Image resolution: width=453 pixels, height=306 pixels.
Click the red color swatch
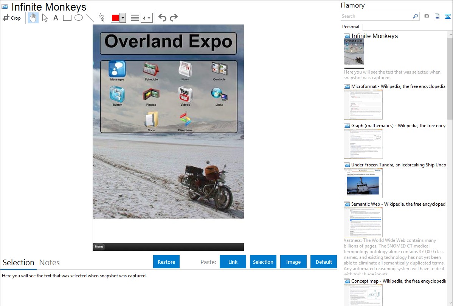pos(115,18)
